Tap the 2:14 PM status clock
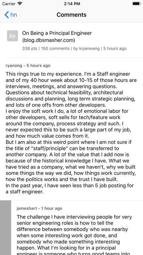The height and width of the screenshot is (255, 143). click(x=72, y=4)
